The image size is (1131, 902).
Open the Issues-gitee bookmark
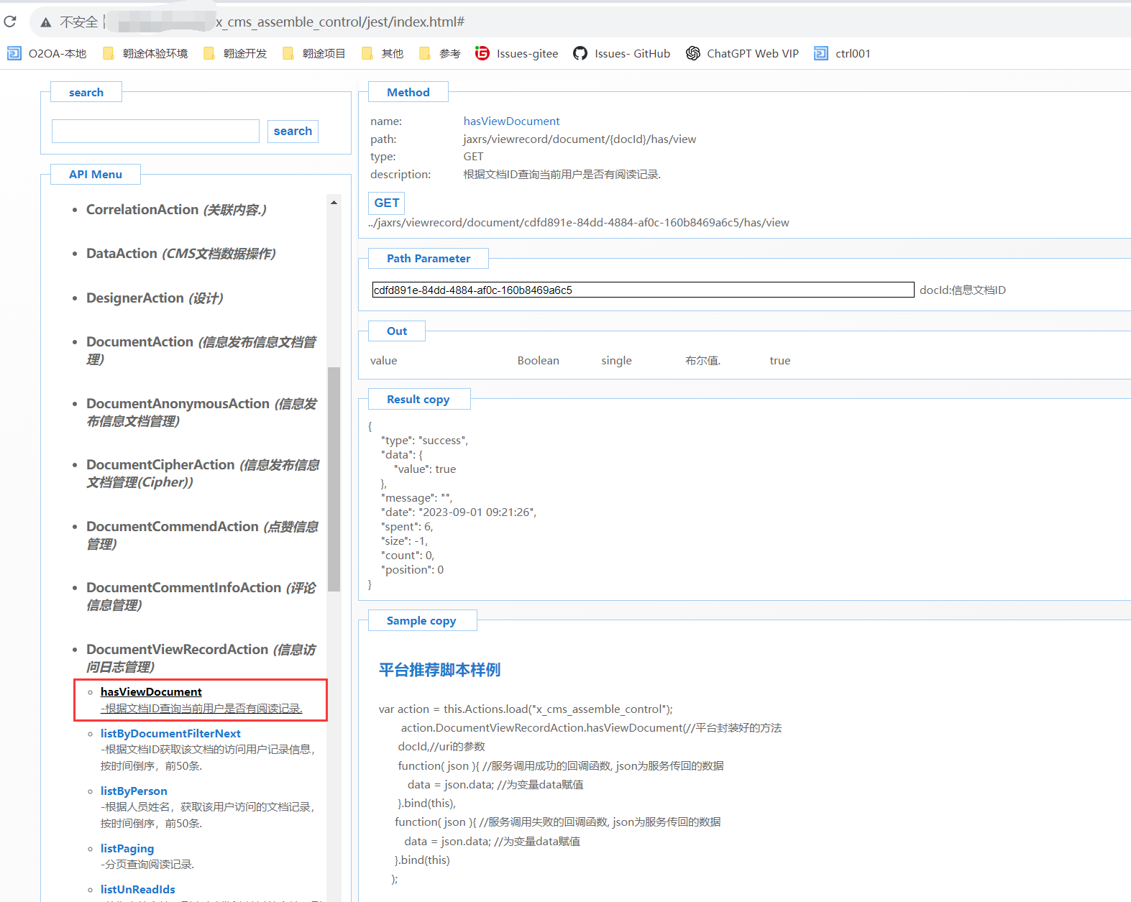click(517, 53)
